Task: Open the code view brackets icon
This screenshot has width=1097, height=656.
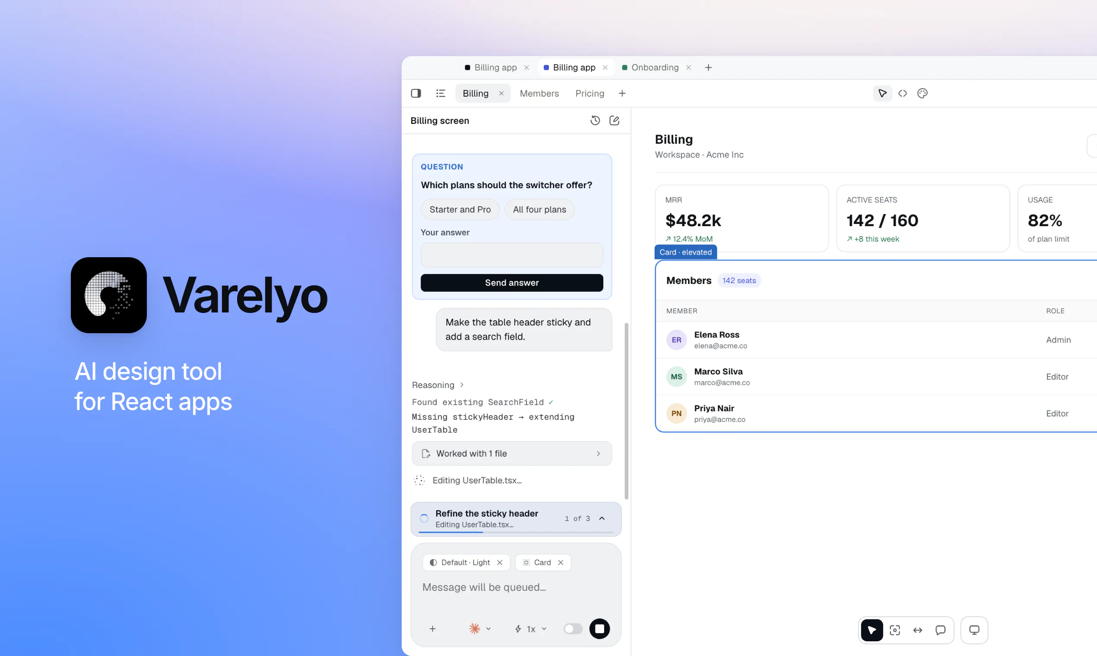Action: click(903, 93)
